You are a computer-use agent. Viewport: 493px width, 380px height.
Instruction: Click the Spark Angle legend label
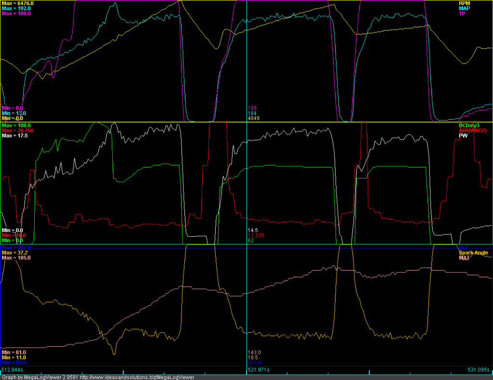coord(473,253)
